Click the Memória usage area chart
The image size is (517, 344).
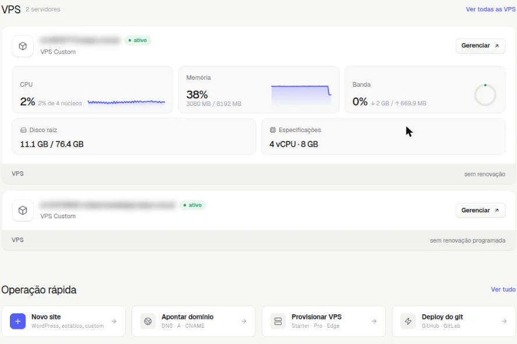coord(301,95)
